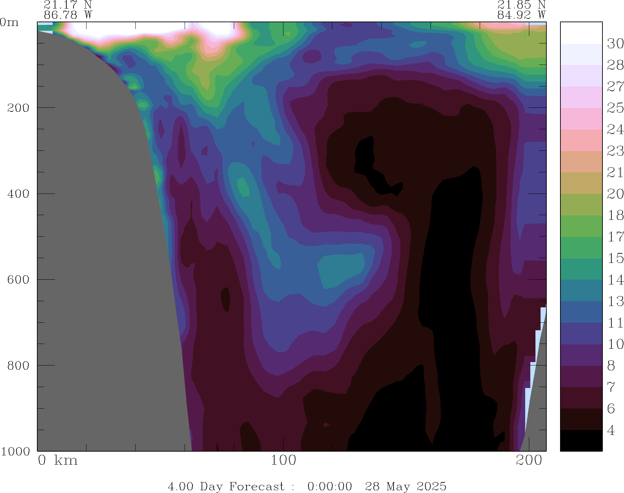This screenshot has width=624, height=493.
Task: Click the 600 depth axis label
Action: click(18, 279)
